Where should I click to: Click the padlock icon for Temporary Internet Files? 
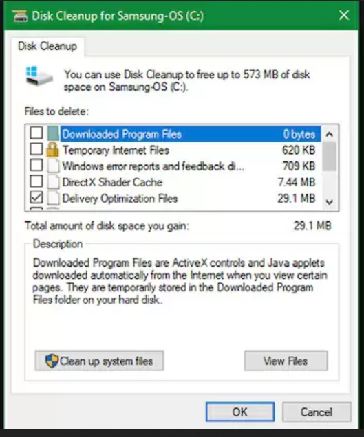click(x=52, y=150)
